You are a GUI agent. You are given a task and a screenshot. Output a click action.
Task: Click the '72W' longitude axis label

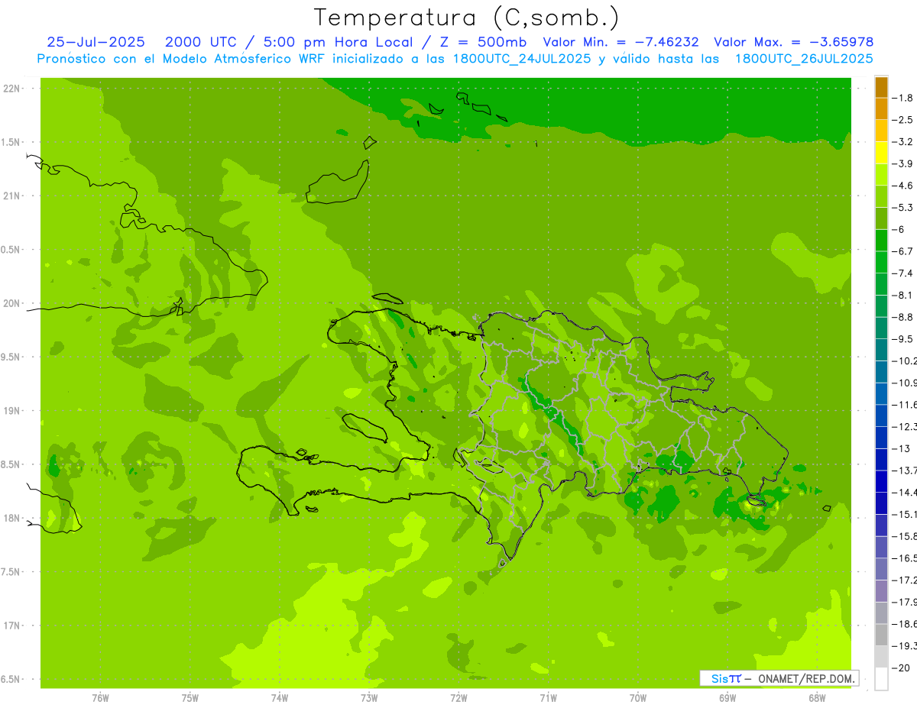pyautogui.click(x=458, y=698)
